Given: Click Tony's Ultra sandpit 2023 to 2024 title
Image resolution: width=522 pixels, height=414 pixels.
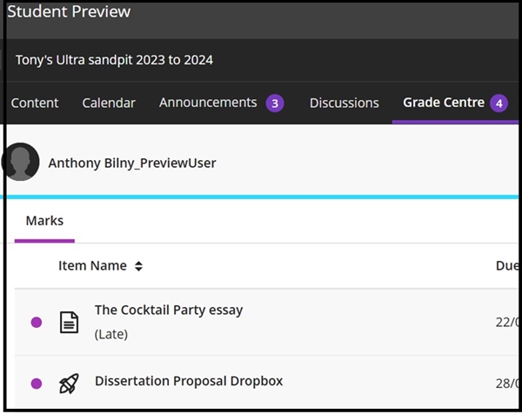Looking at the screenshot, I should tap(114, 60).
